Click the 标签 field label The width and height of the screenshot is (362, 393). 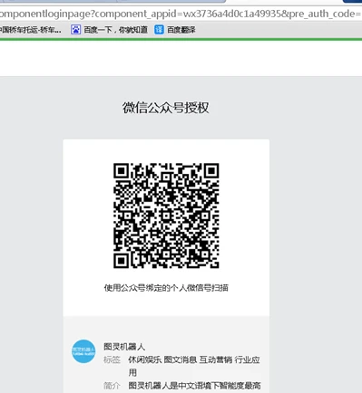point(112,359)
